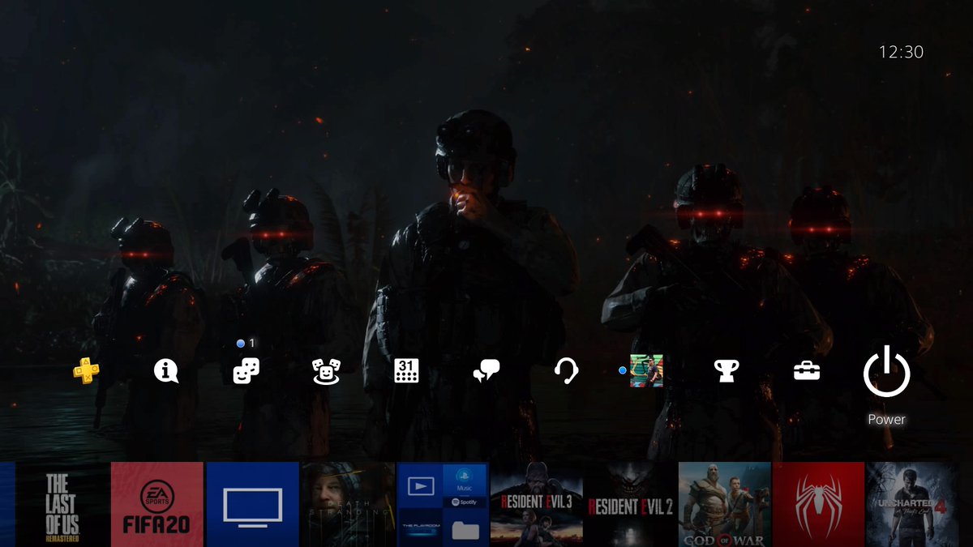Screen dimensions: 973x547
Task: Launch Death Stranding game tile
Action: [x=347, y=505]
